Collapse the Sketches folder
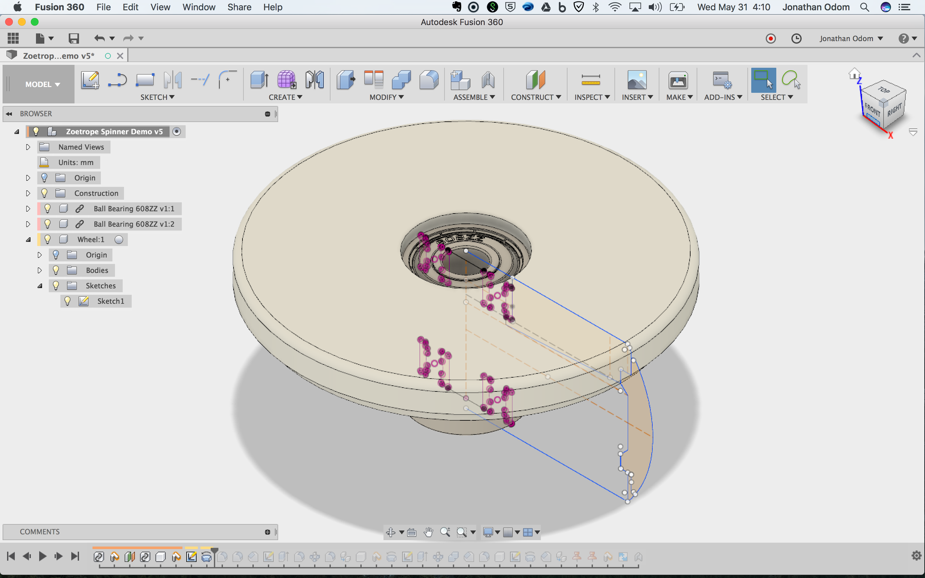Image resolution: width=925 pixels, height=578 pixels. tap(40, 286)
